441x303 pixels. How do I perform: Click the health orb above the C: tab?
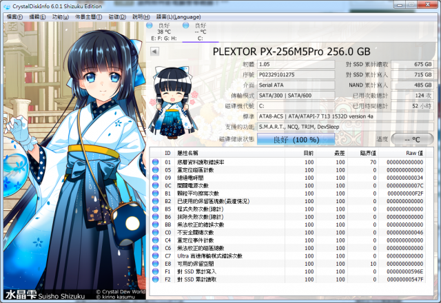click(x=185, y=25)
